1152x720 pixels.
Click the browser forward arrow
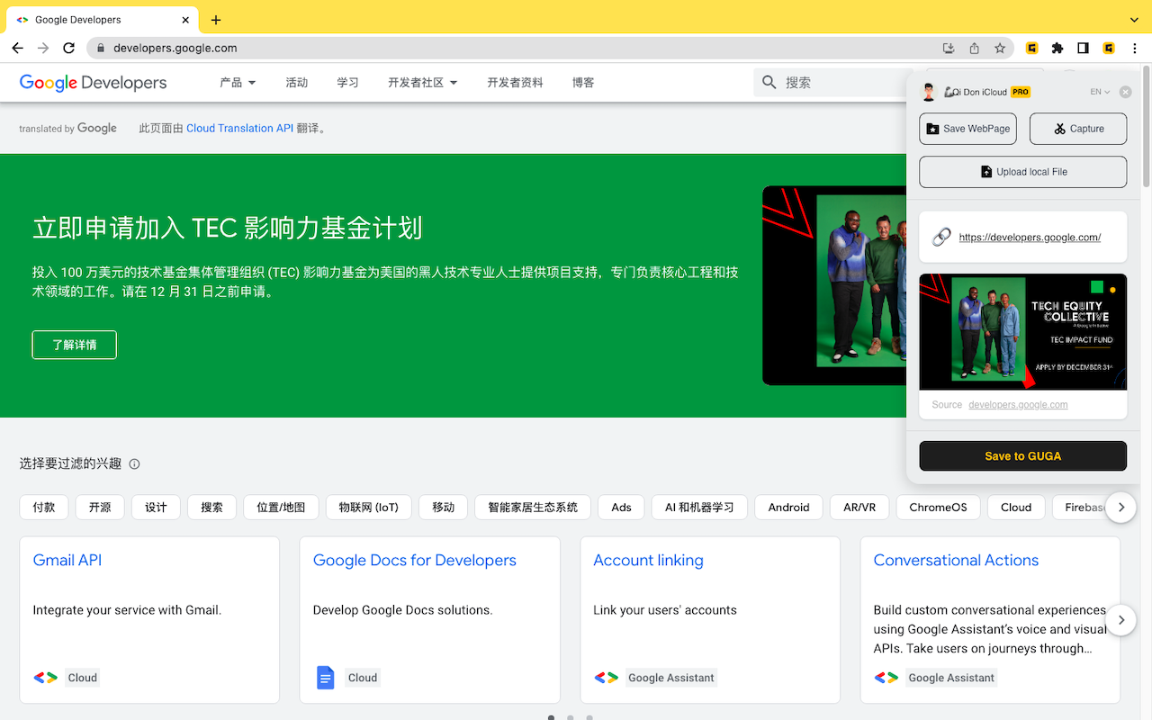click(x=43, y=48)
